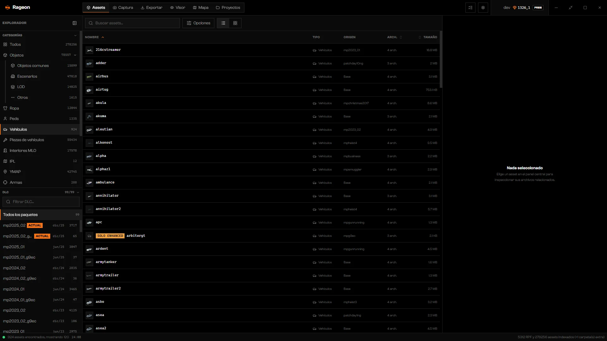The height and width of the screenshot is (341, 607).
Task: Sort the table by Tamaño column
Action: click(428, 37)
